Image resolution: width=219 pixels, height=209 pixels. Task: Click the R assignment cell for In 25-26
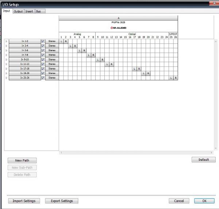pyautogui.click(x=176, y=78)
